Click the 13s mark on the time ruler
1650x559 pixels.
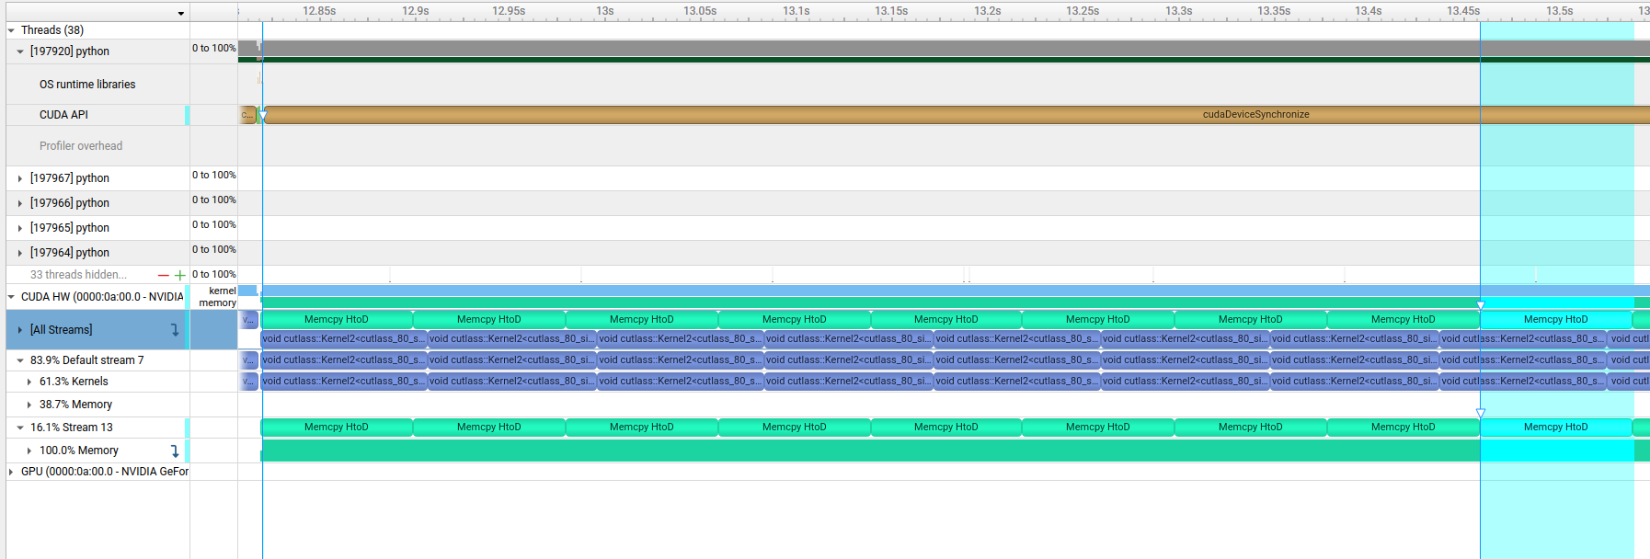tap(604, 11)
